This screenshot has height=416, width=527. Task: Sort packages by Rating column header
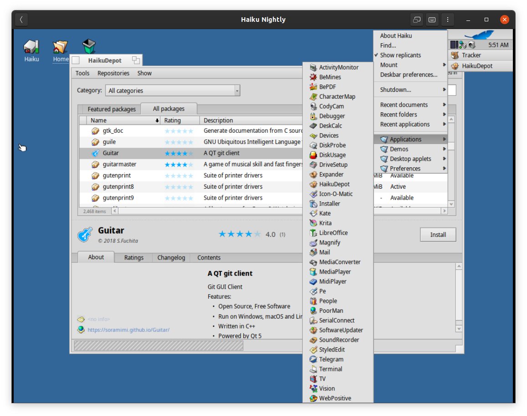point(180,120)
